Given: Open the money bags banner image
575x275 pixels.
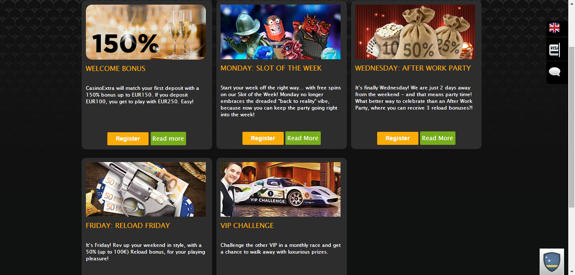Looking at the screenshot, I should 415,32.
